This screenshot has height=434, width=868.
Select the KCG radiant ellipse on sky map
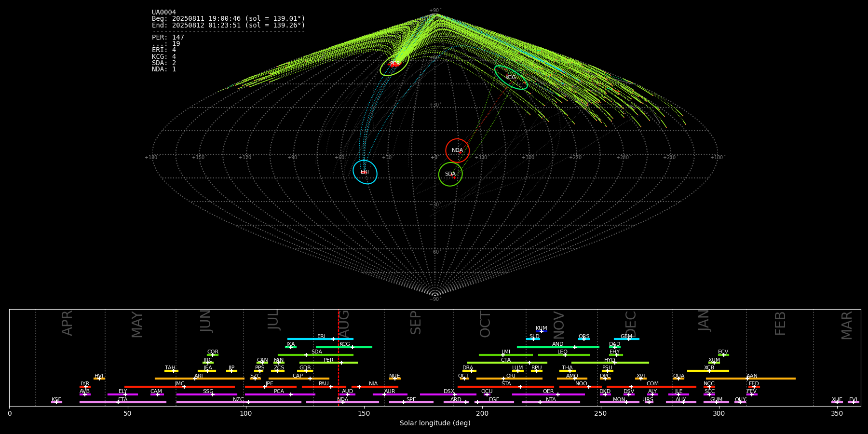coord(511,78)
